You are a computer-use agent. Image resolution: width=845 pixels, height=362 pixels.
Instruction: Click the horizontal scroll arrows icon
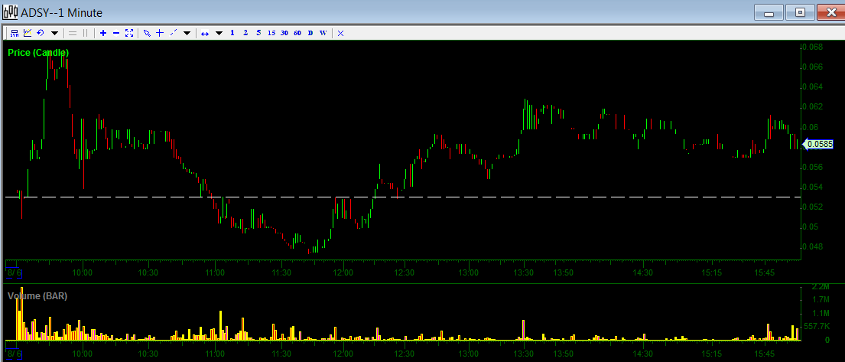205,33
